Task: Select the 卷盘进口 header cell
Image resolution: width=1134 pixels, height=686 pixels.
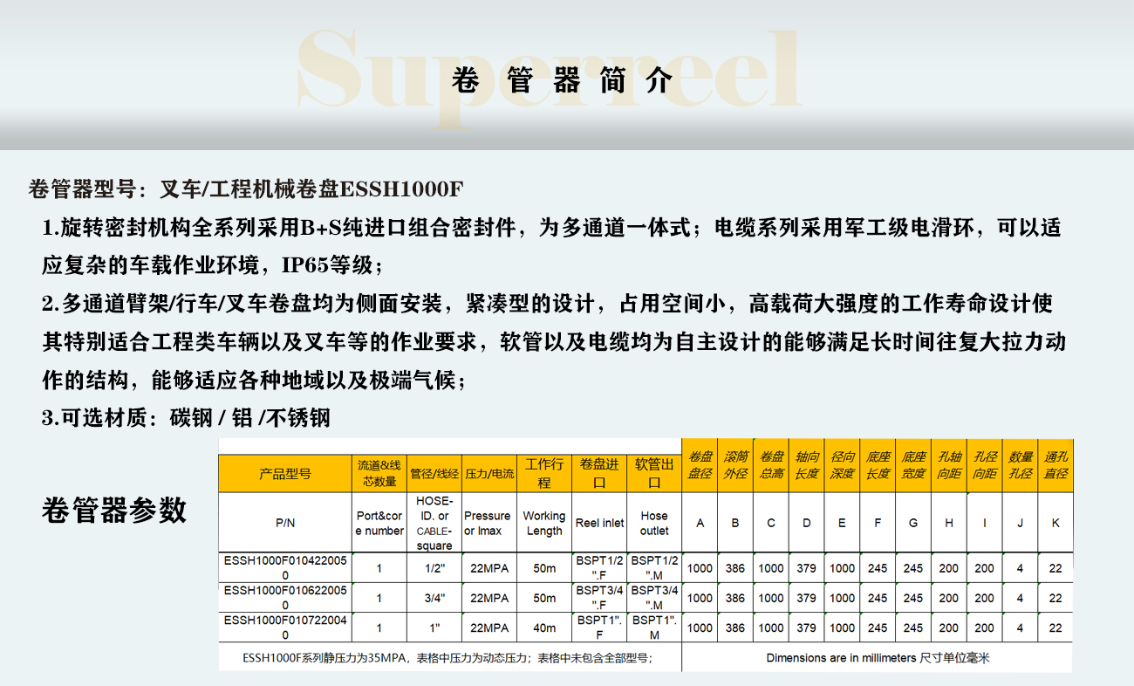Action: (x=599, y=473)
